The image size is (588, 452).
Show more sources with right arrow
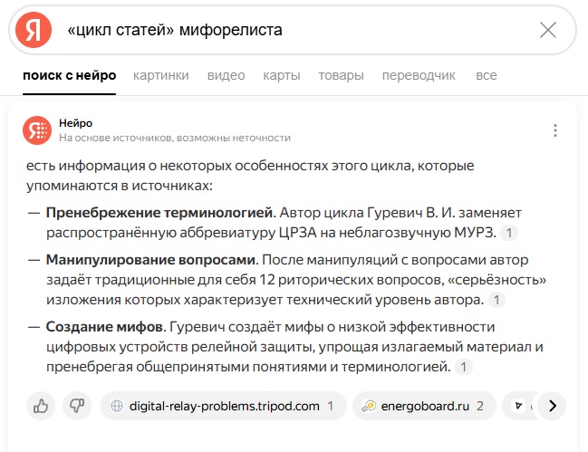[x=552, y=406]
